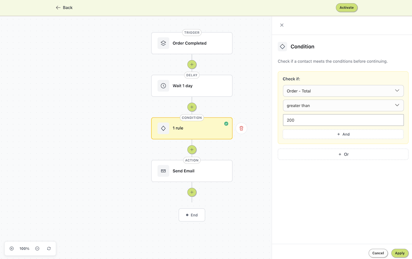
Task: Click the clock icon on delay node
Action: click(163, 86)
